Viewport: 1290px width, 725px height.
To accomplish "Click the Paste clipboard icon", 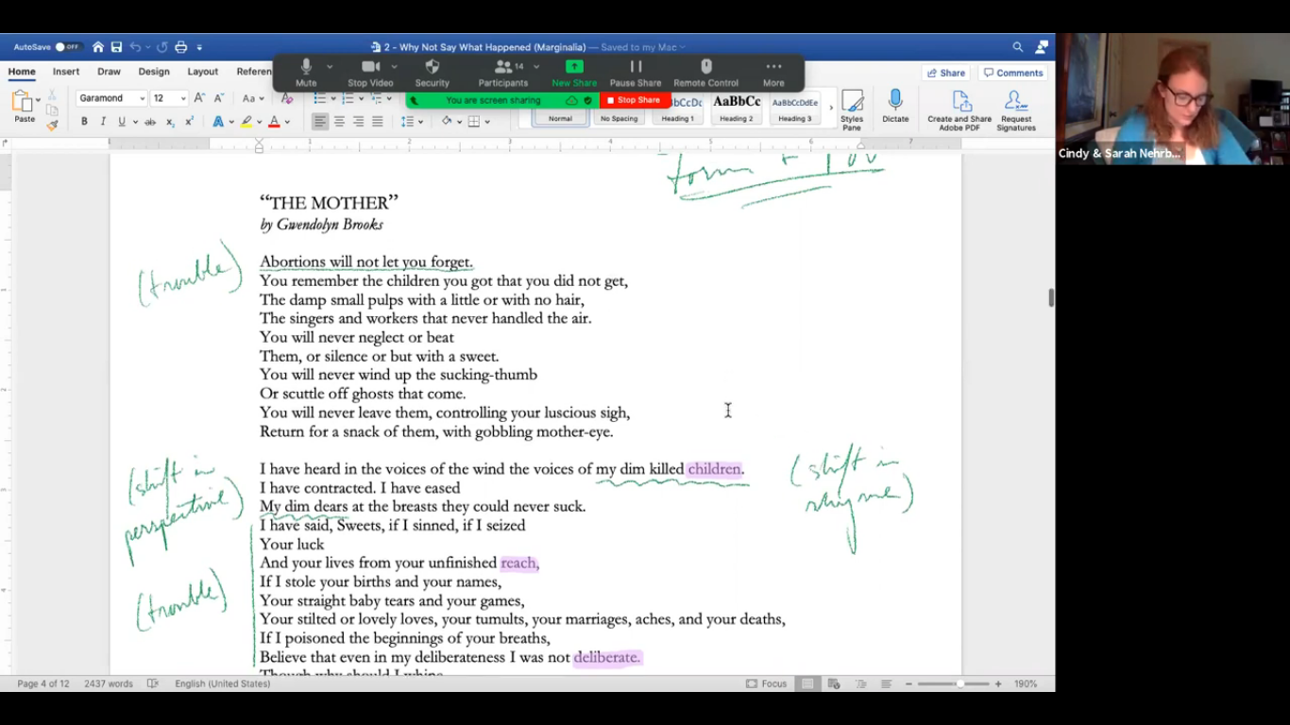I will pyautogui.click(x=24, y=102).
